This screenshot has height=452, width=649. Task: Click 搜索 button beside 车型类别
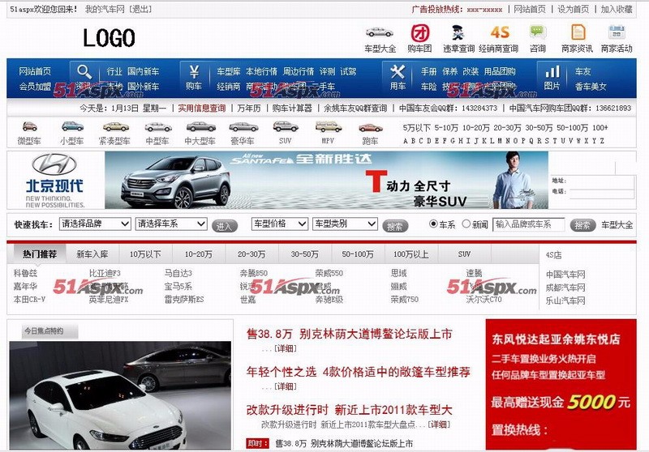tap(395, 226)
